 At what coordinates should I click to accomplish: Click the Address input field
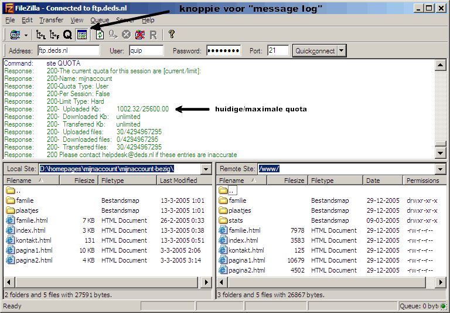tap(69, 50)
